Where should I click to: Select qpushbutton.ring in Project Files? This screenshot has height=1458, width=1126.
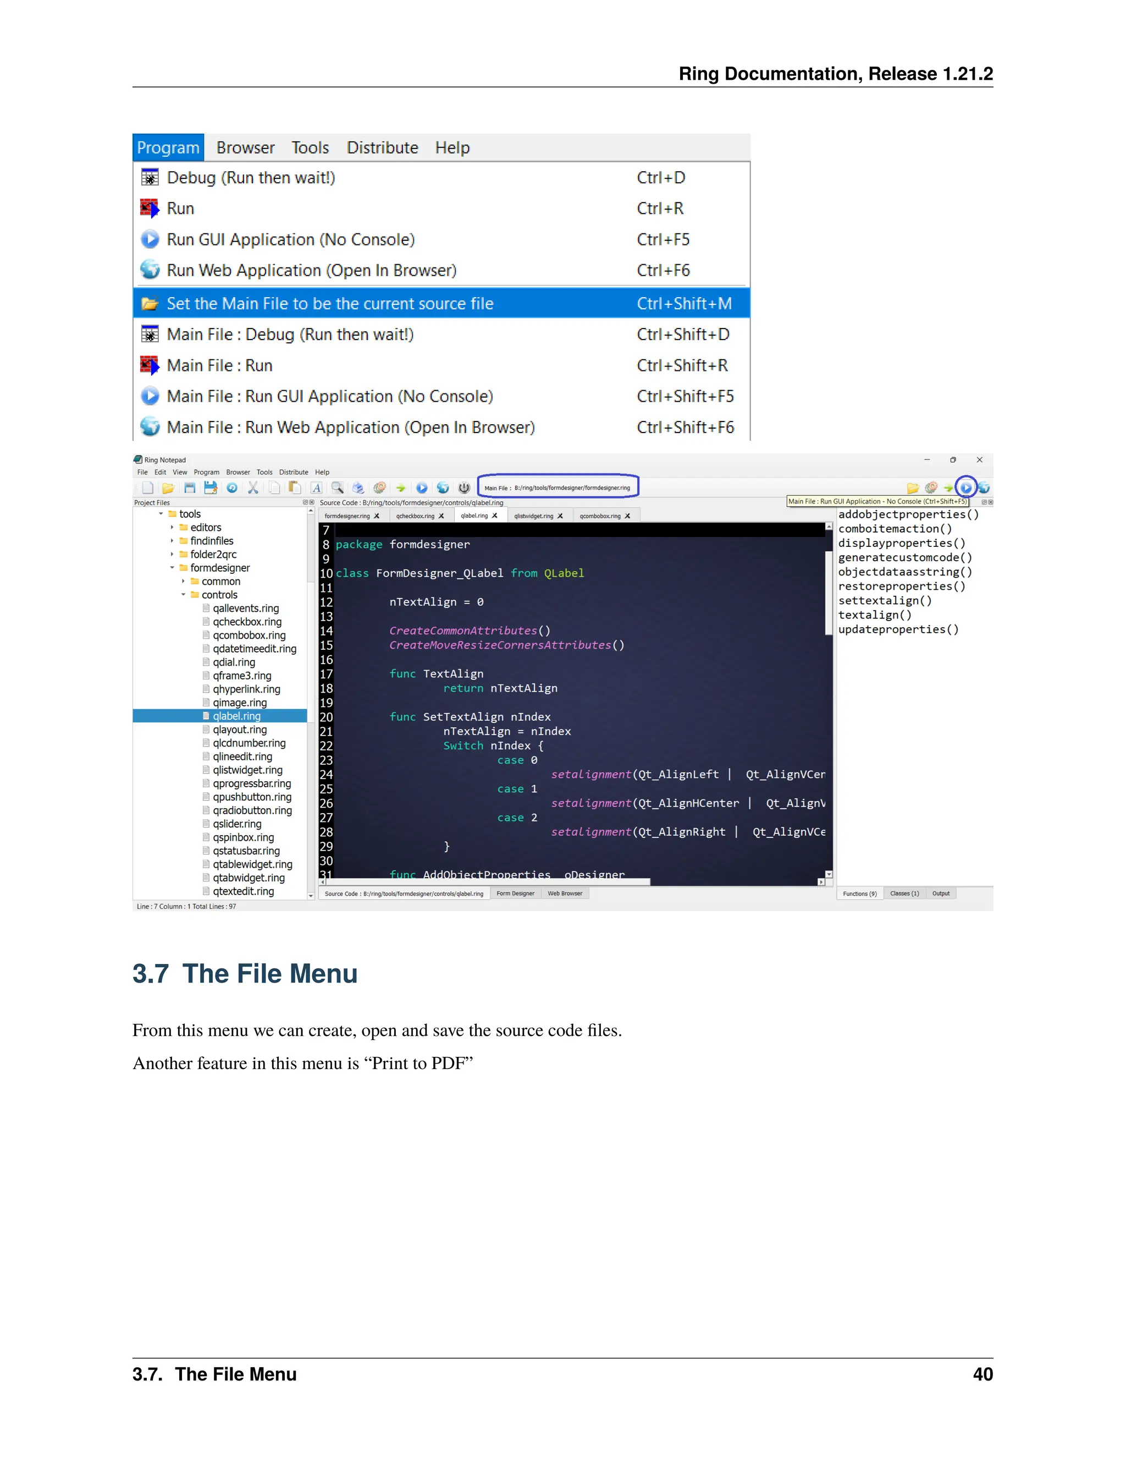[251, 797]
